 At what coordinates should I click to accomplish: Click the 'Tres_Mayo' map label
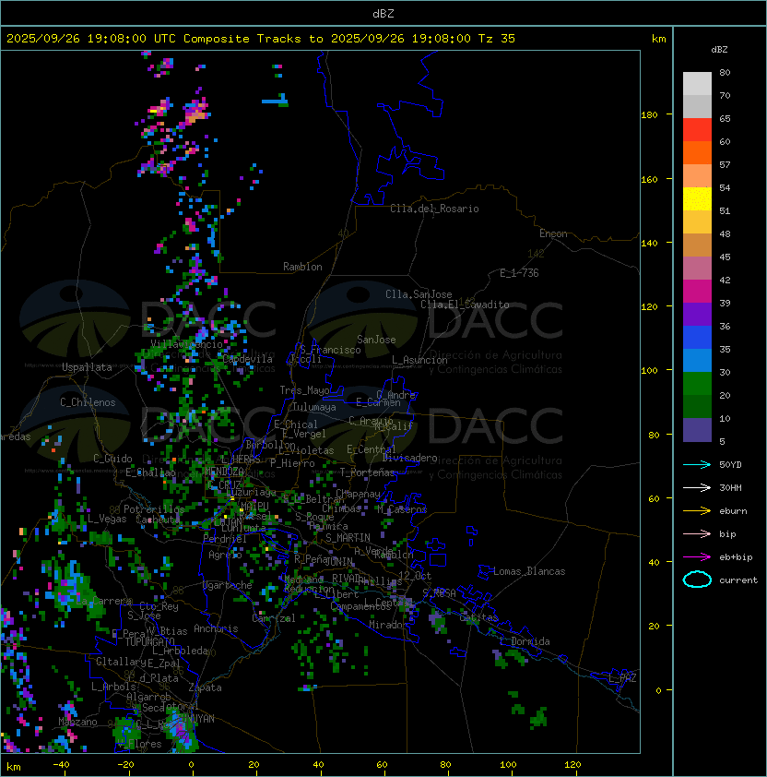tap(304, 390)
